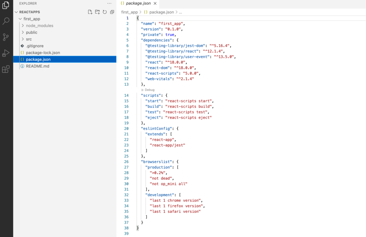Collapse all folders in Explorer
The width and height of the screenshot is (366, 237).
[112, 12]
